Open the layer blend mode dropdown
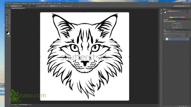191x107 pixels. tap(170, 34)
